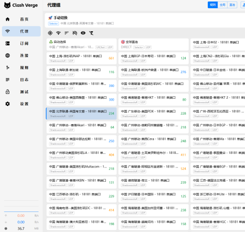Open the 规则 rules page in sidebar
This screenshot has width=245, height=232.
click(21, 67)
